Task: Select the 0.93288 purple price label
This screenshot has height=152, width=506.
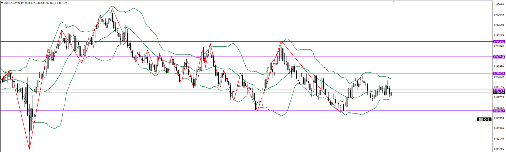Action: 499,57
